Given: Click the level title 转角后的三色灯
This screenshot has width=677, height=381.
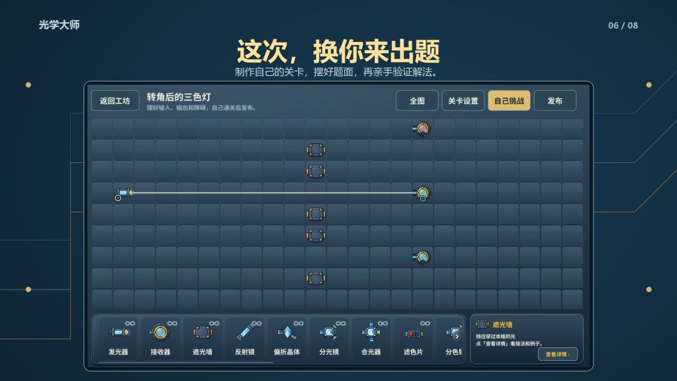Looking at the screenshot, I should pos(179,97).
